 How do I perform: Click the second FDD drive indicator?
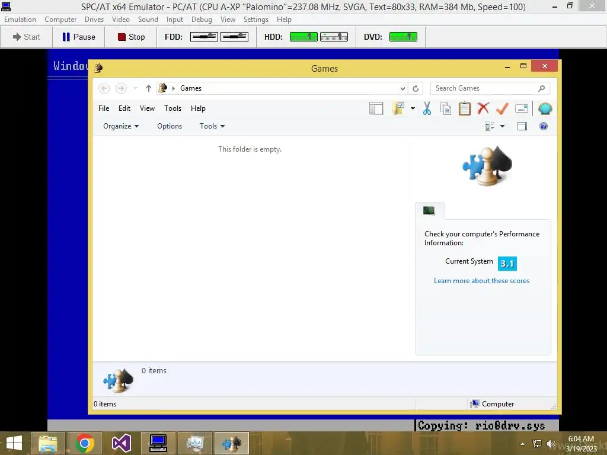click(234, 37)
